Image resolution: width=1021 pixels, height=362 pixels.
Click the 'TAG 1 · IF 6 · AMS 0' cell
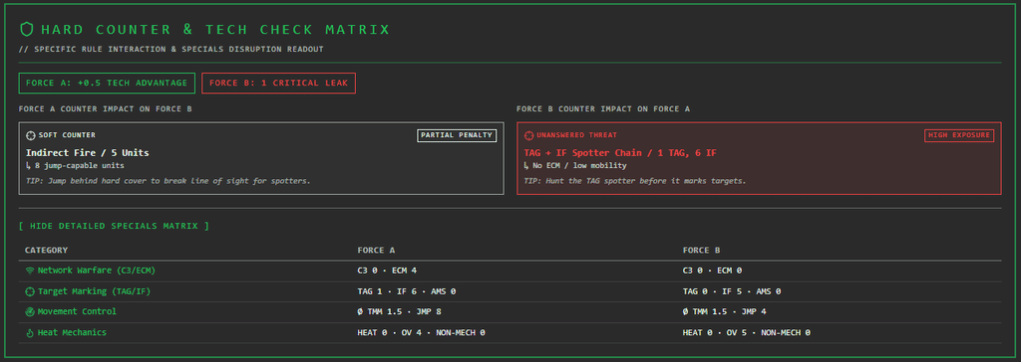pyautogui.click(x=407, y=291)
